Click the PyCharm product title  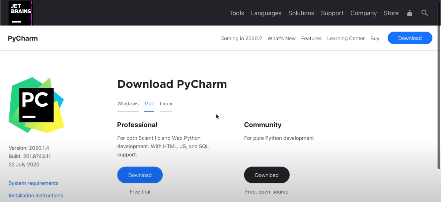click(23, 39)
